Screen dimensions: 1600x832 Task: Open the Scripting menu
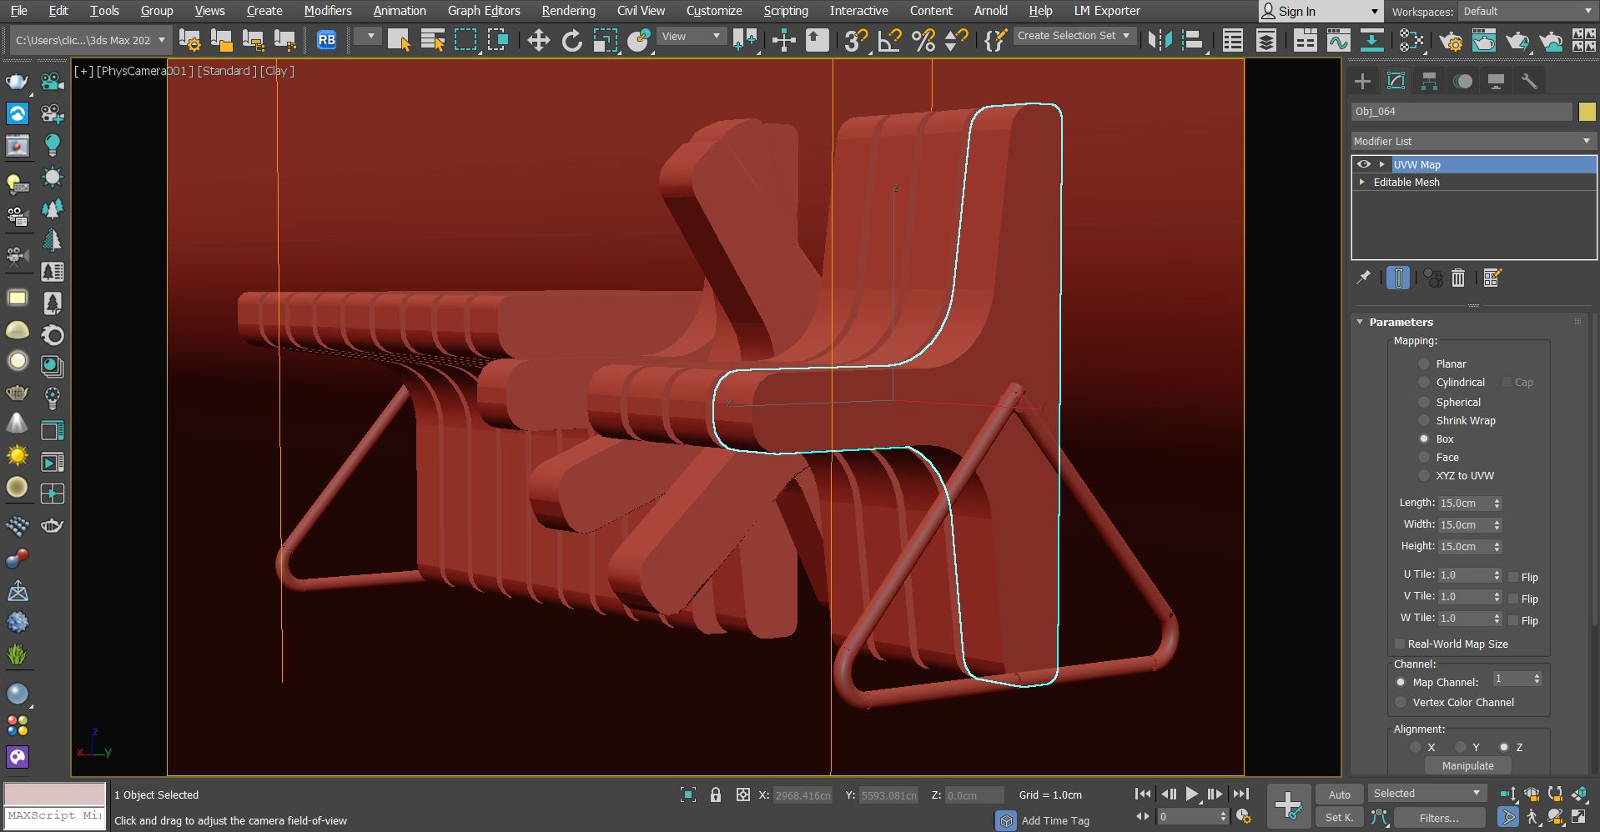coord(786,11)
